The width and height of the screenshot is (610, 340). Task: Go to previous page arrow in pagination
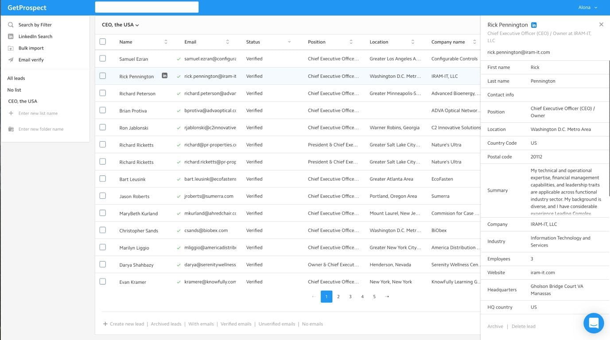314,297
